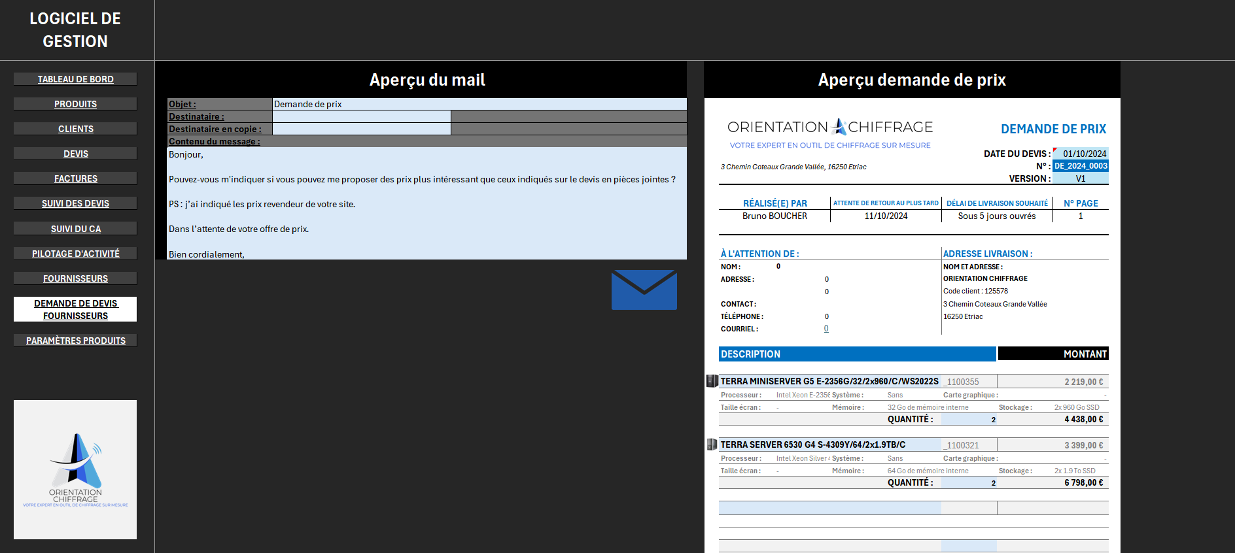Click the quantity cell for TERRA SERVER 6530
The height and width of the screenshot is (553, 1235).
click(x=969, y=482)
